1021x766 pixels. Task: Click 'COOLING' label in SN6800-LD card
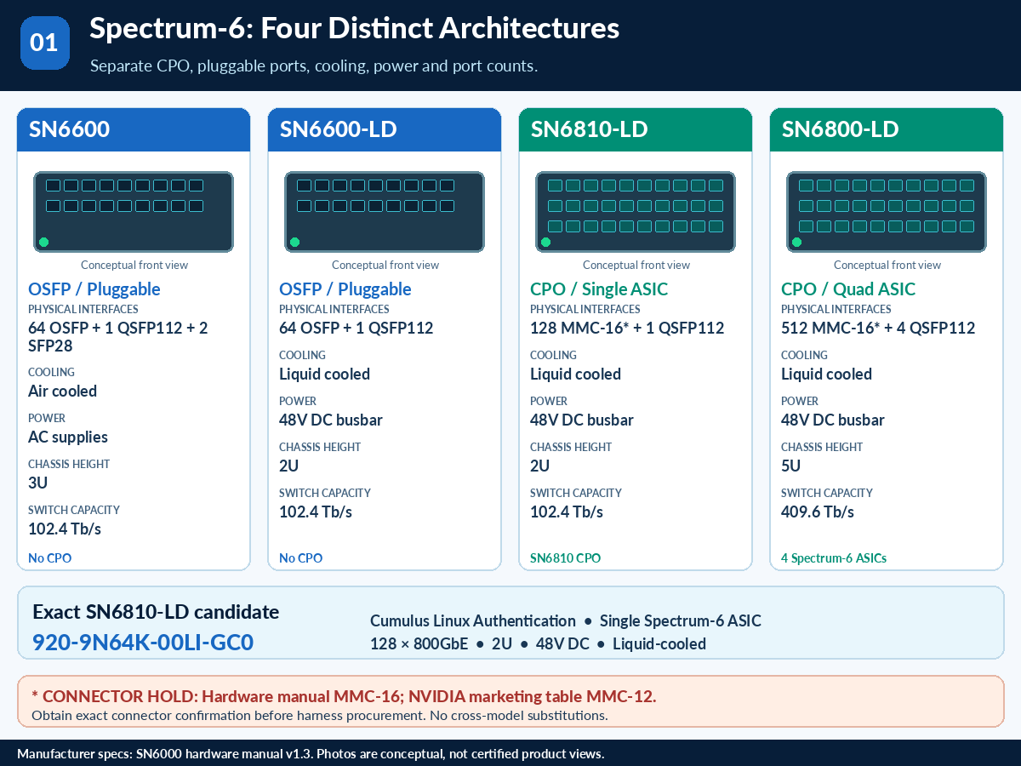point(804,356)
